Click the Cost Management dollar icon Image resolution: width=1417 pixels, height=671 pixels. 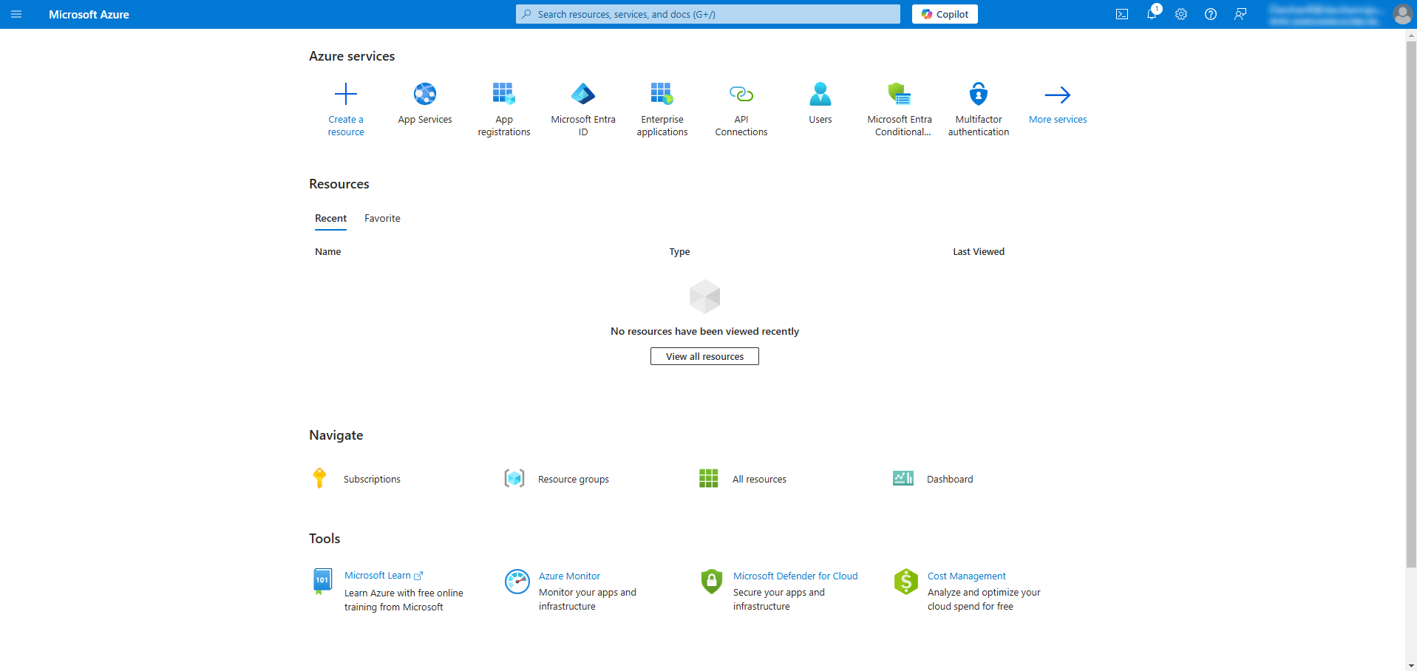pos(905,582)
